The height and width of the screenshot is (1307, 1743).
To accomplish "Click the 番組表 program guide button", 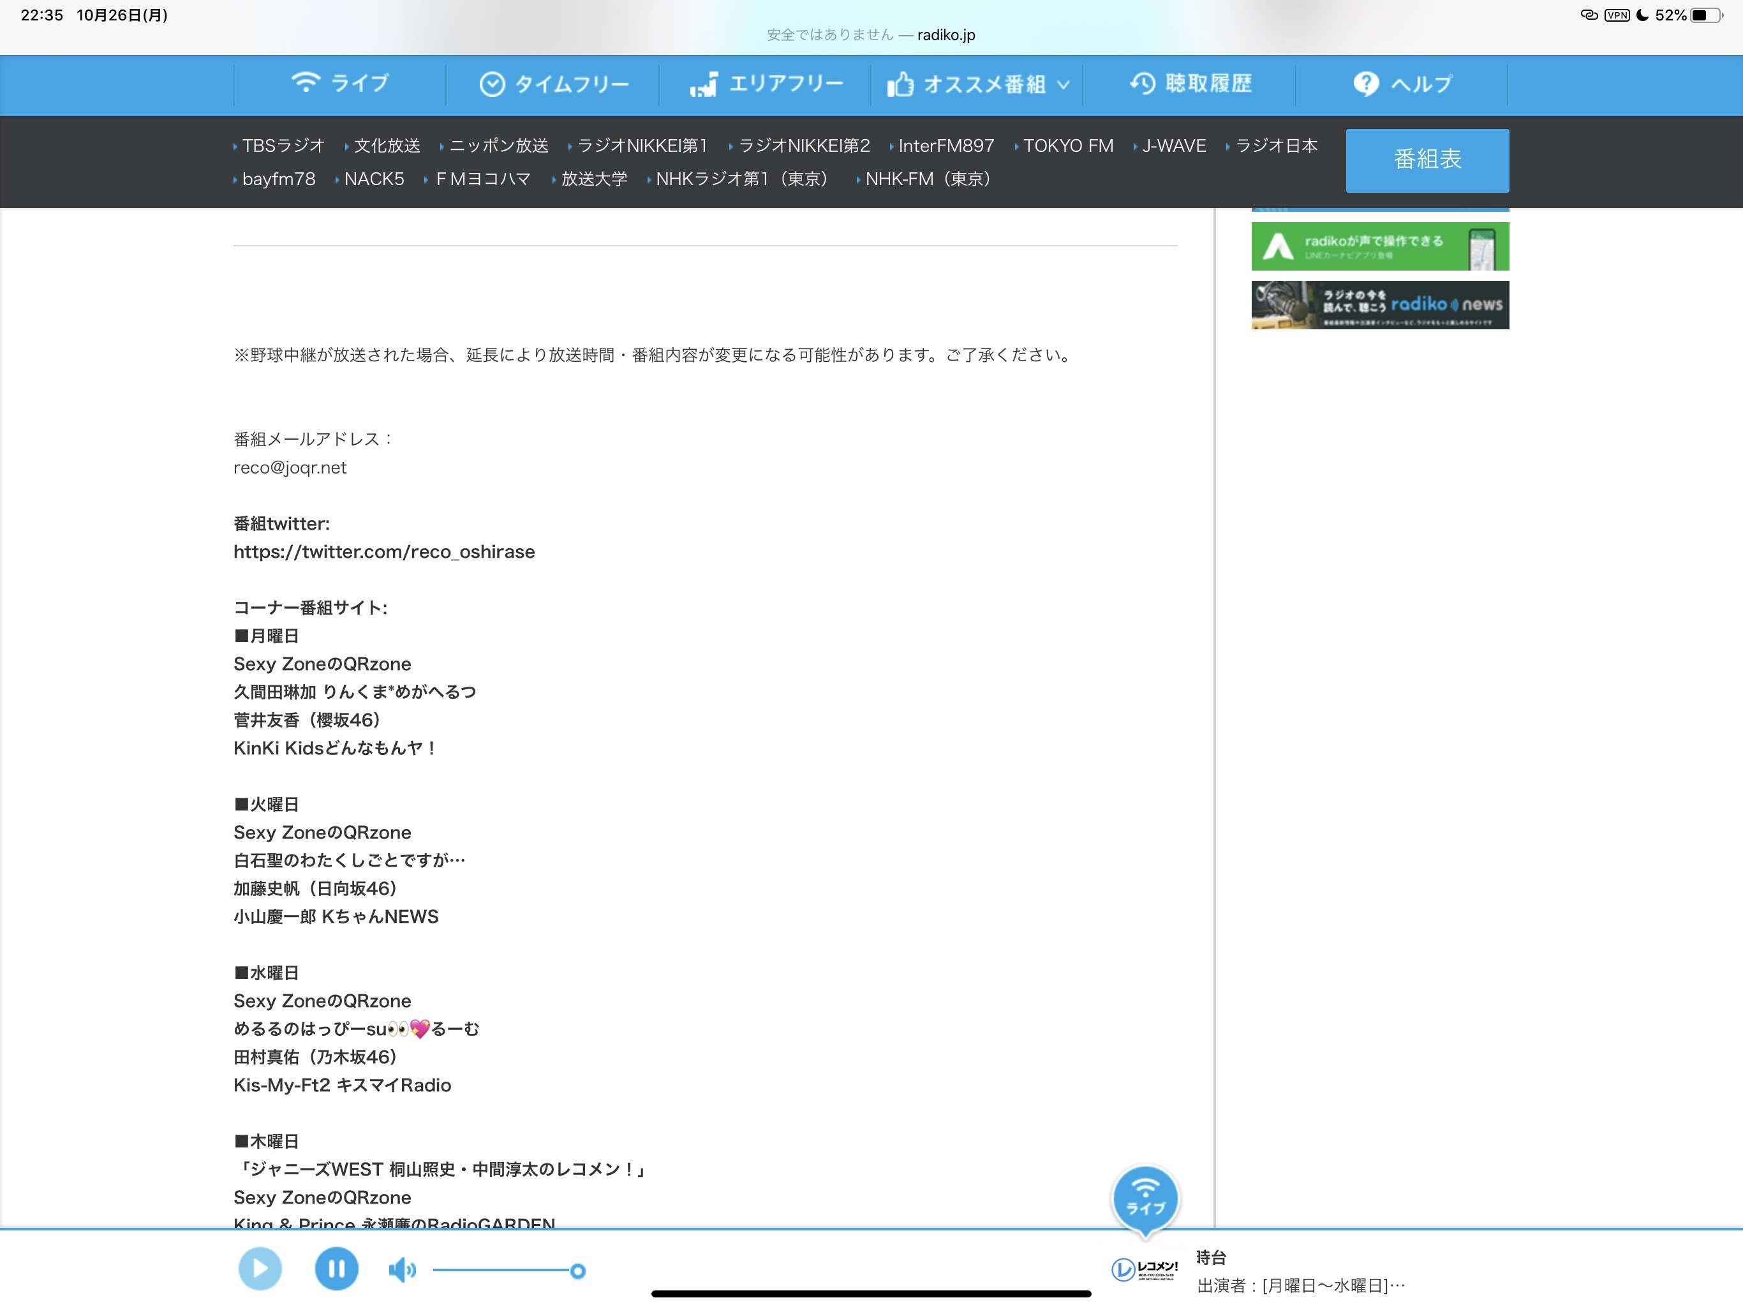I will [1427, 160].
